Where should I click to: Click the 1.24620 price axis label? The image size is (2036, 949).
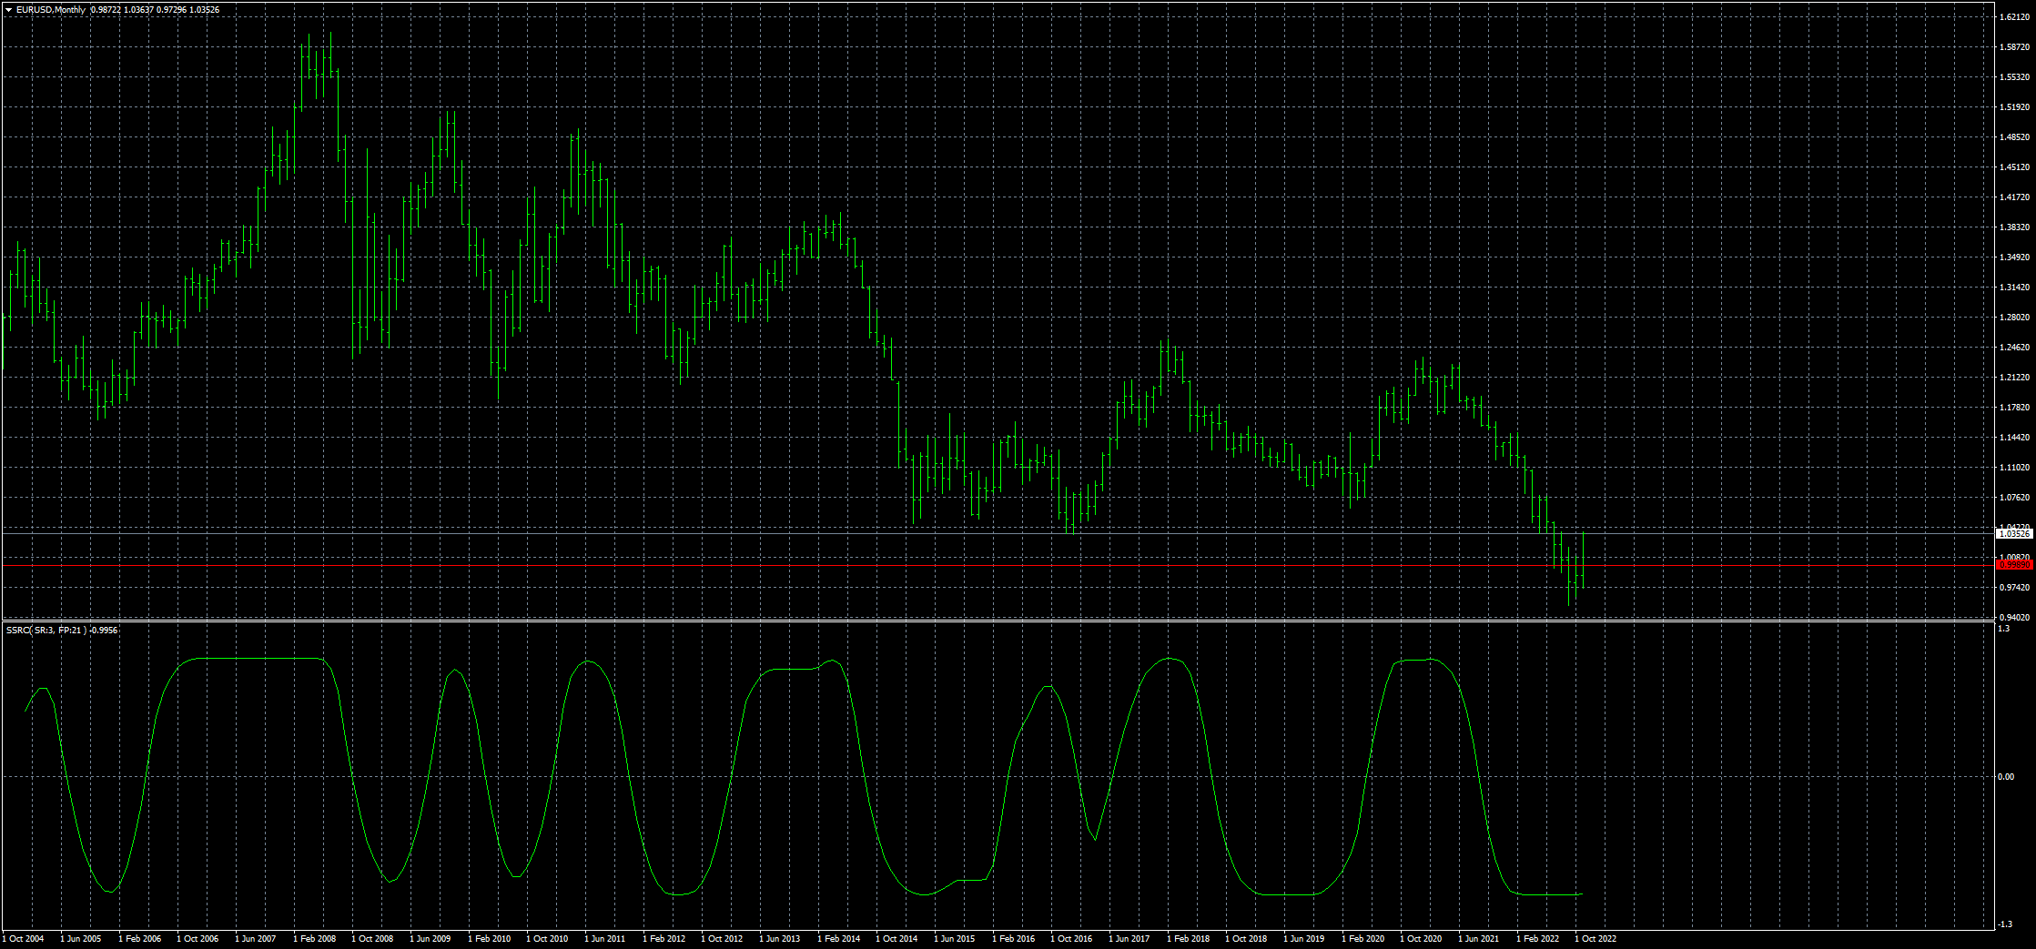[x=2014, y=348]
